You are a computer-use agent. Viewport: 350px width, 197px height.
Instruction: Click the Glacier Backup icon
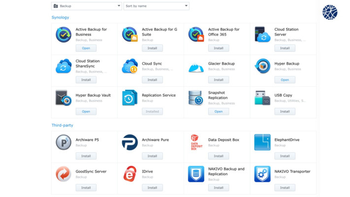tap(196, 68)
